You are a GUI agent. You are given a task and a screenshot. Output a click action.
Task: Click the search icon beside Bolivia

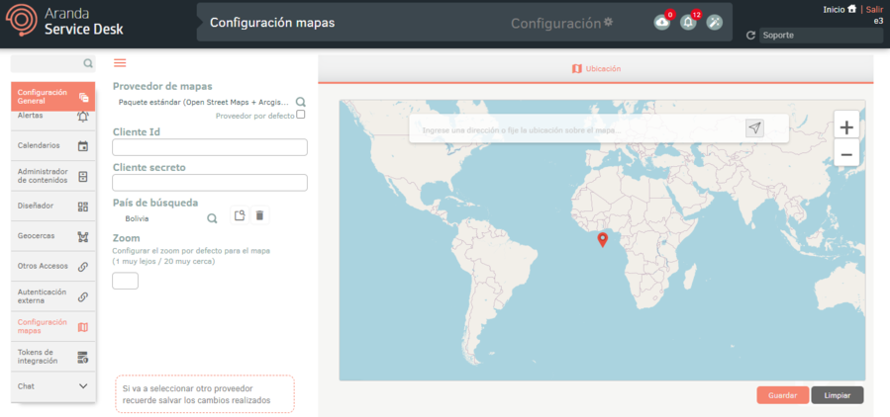212,218
